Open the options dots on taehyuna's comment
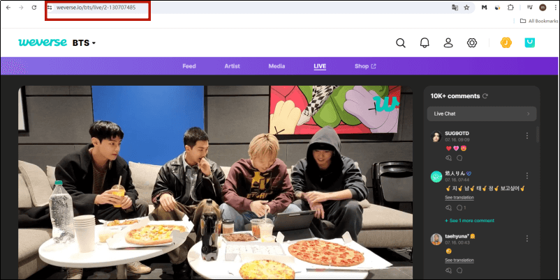Viewport: 560px width, 280px height. (x=526, y=238)
